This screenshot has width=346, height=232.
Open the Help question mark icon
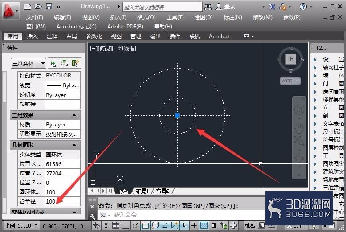(x=303, y=7)
